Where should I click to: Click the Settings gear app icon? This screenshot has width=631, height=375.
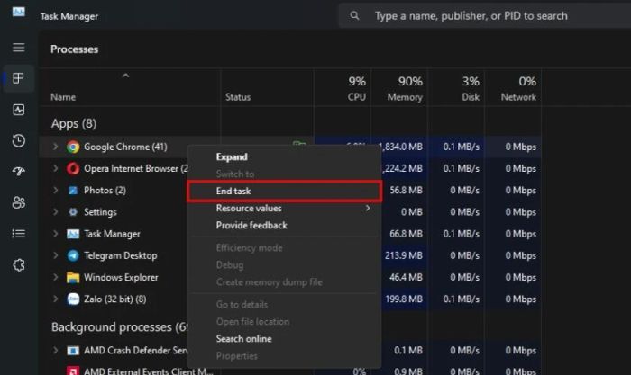pyautogui.click(x=73, y=212)
